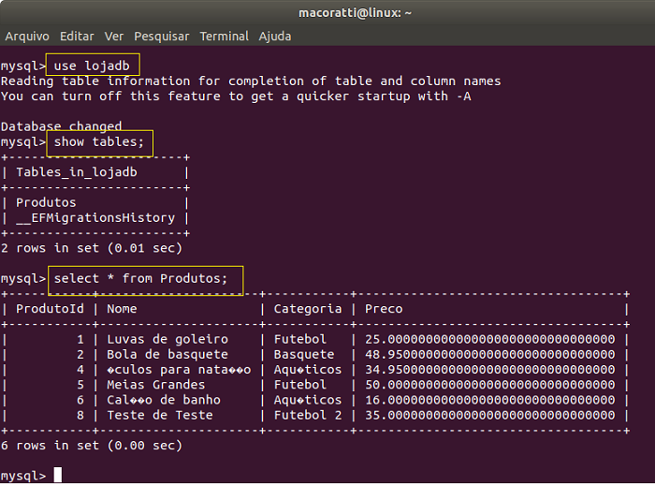Image resolution: width=655 pixels, height=485 pixels.
Task: Click the Categoria column header
Action: [308, 309]
